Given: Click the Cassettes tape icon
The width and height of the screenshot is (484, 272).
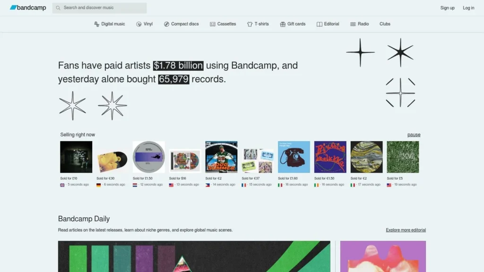Looking at the screenshot, I should pyautogui.click(x=213, y=24).
